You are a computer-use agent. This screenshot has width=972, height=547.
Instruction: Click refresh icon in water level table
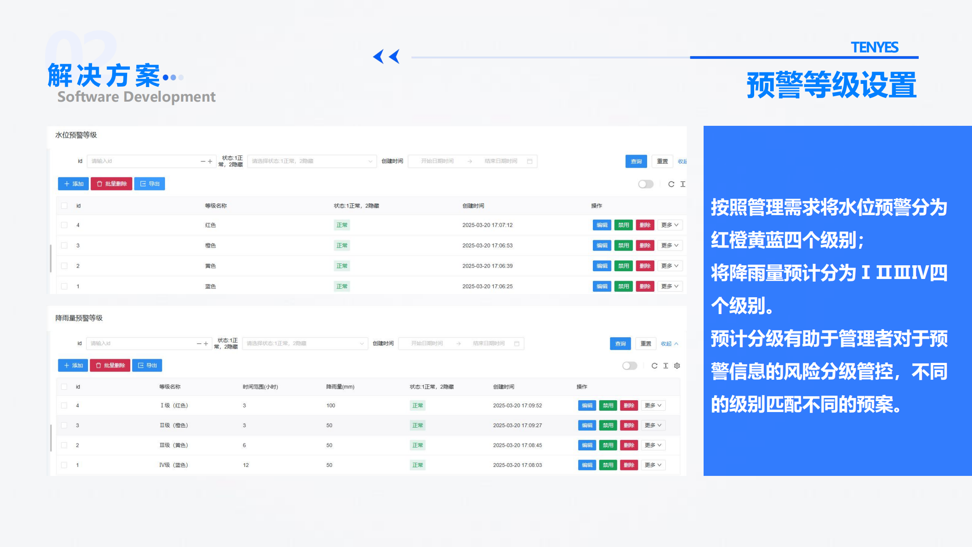point(671,184)
